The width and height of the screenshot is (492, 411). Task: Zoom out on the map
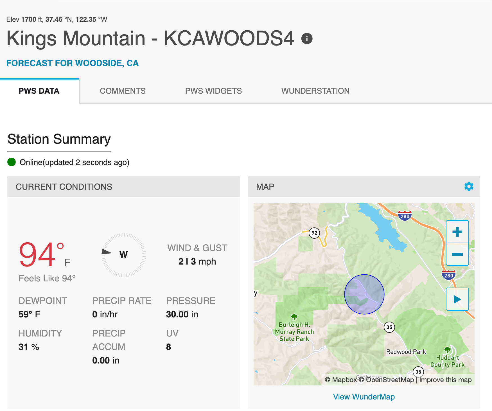point(457,254)
